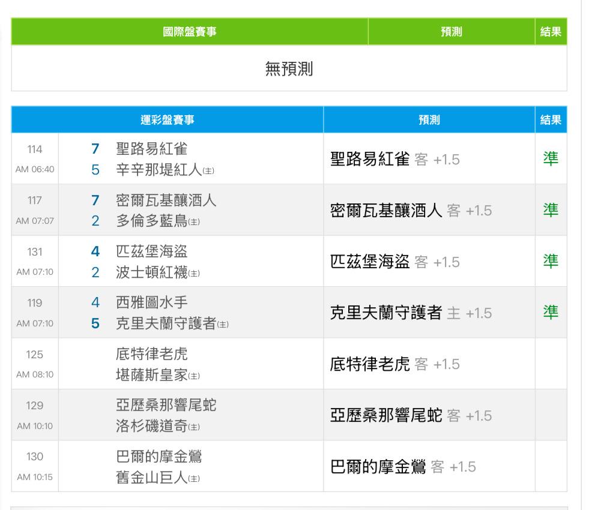Click the AM 08:10 game time
Image resolution: width=589 pixels, height=510 pixels.
point(35,374)
